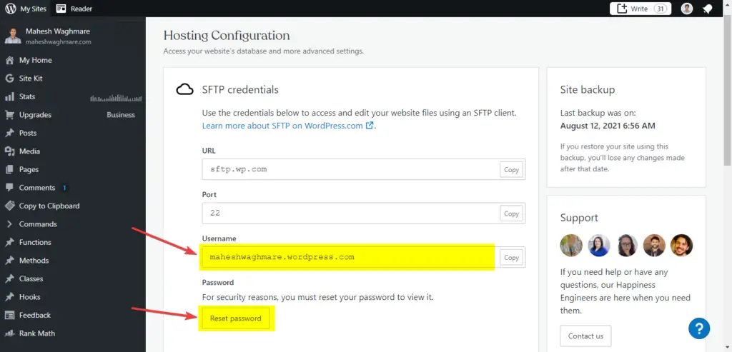The width and height of the screenshot is (732, 352).
Task: Copy the Username field value
Action: (x=511, y=257)
